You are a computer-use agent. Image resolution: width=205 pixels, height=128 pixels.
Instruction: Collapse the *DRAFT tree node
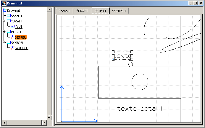point(4,21)
